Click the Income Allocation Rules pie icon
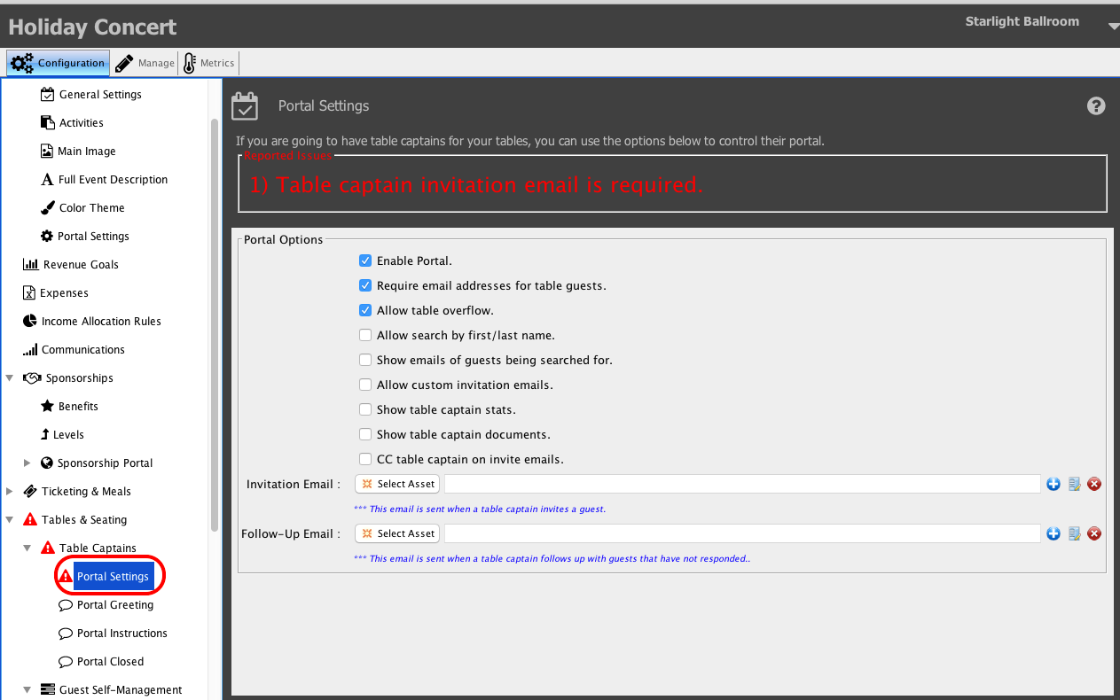This screenshot has height=700, width=1120. coord(30,321)
